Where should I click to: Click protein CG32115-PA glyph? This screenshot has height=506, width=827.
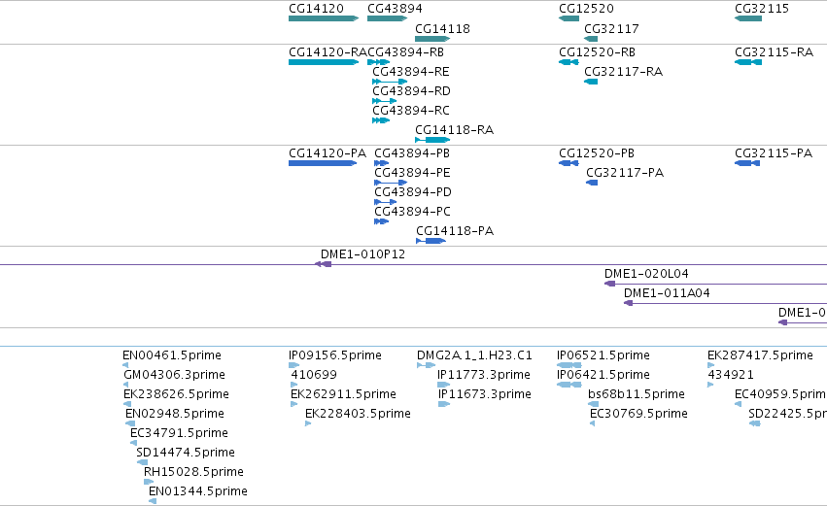coord(747,163)
